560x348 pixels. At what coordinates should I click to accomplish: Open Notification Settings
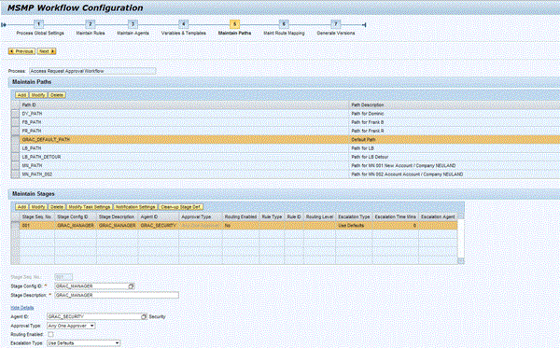tap(135, 207)
